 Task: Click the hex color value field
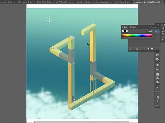pyautogui.click(x=149, y=31)
